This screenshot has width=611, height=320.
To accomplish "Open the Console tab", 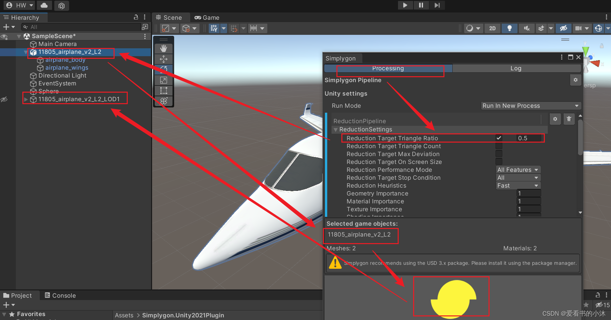I will tap(60, 295).
